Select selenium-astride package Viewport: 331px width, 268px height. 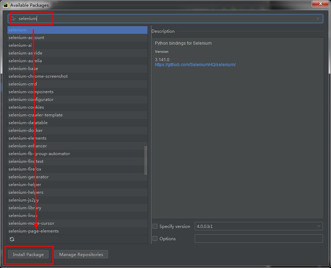pyautogui.click(x=77, y=53)
